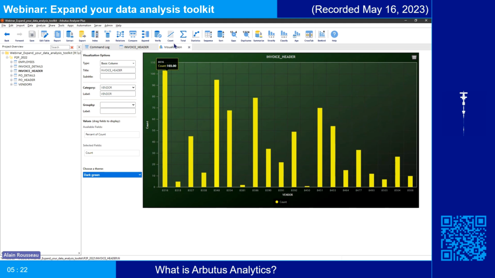495x278 pixels.
Task: Run the Total command icon
Action: tap(183, 36)
